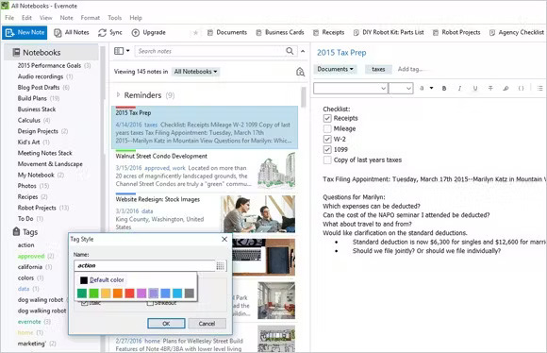Open the All Notebooks dropdown
Screen dimensions: 547x353
tap(195, 72)
